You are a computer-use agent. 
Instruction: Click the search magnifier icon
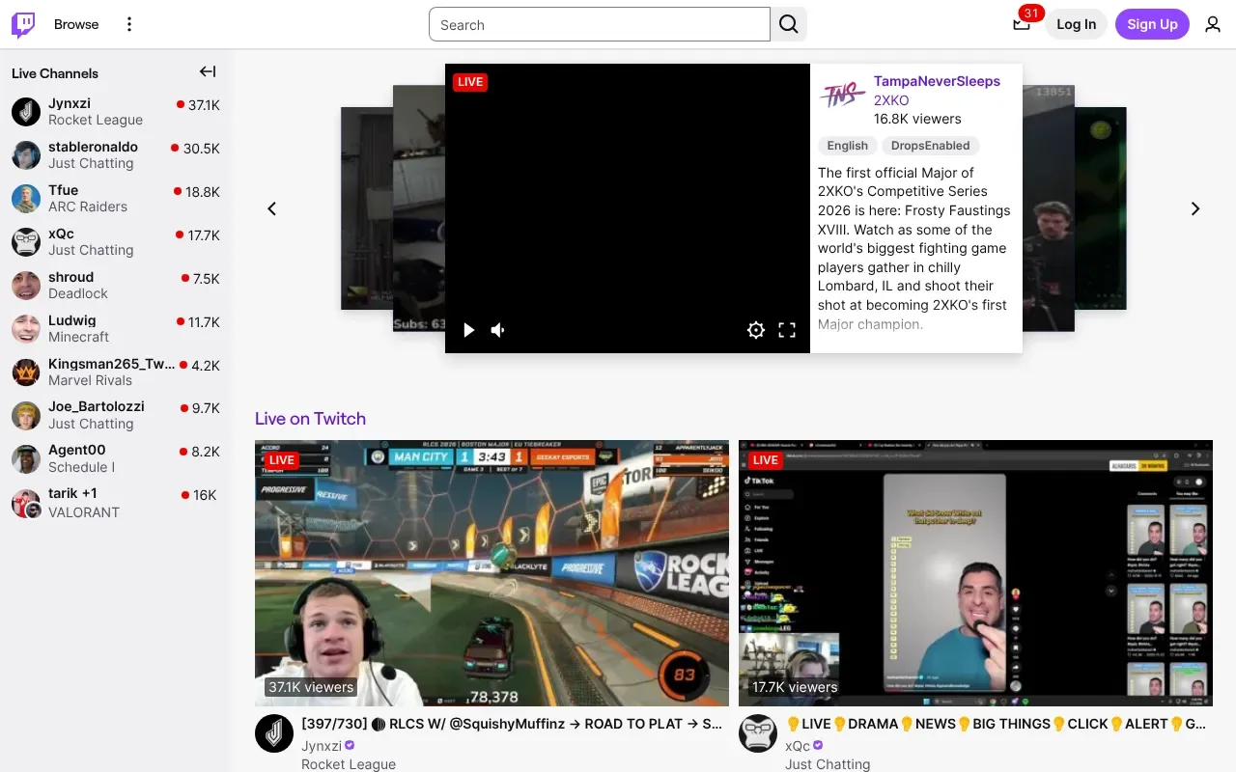click(x=788, y=24)
